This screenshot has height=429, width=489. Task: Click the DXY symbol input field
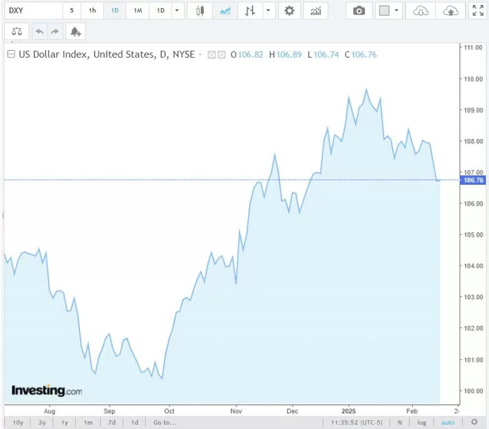(x=31, y=11)
